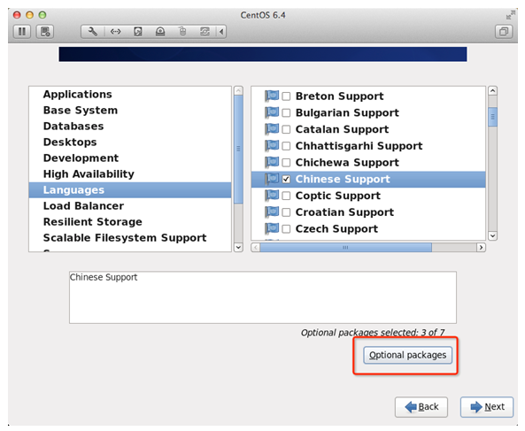Image resolution: width=525 pixels, height=431 pixels.
Task: Open the Optional packages dialog
Action: click(x=407, y=355)
